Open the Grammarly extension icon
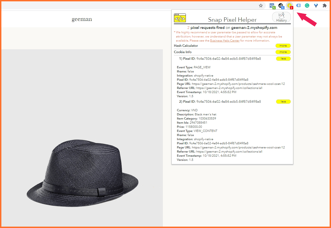The width and height of the screenshot is (331, 228). (x=307, y=6)
